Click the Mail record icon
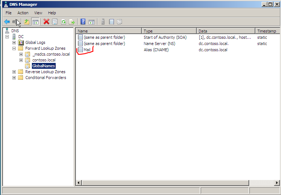This screenshot has height=195, width=281. tap(80, 50)
